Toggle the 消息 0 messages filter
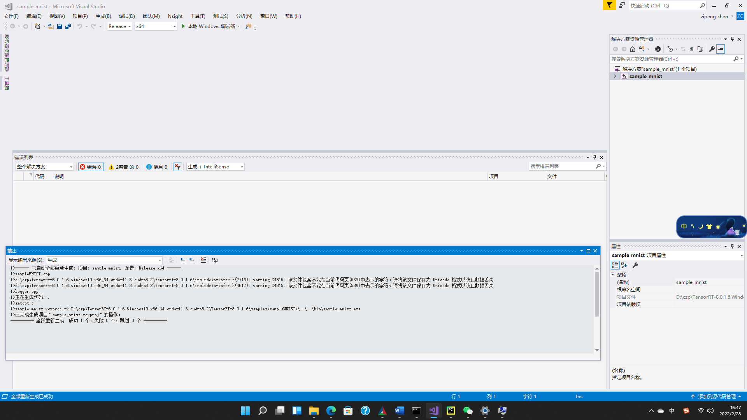Screen dimensions: 747x420 tap(157, 167)
